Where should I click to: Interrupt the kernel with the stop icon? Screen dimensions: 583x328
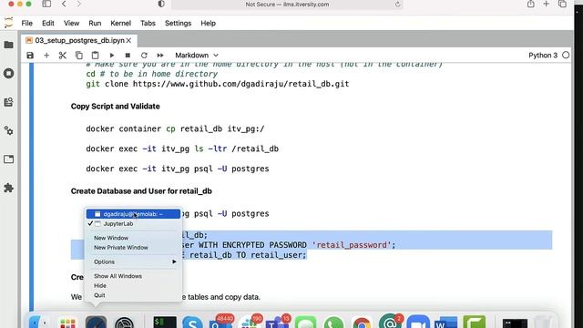[128, 56]
